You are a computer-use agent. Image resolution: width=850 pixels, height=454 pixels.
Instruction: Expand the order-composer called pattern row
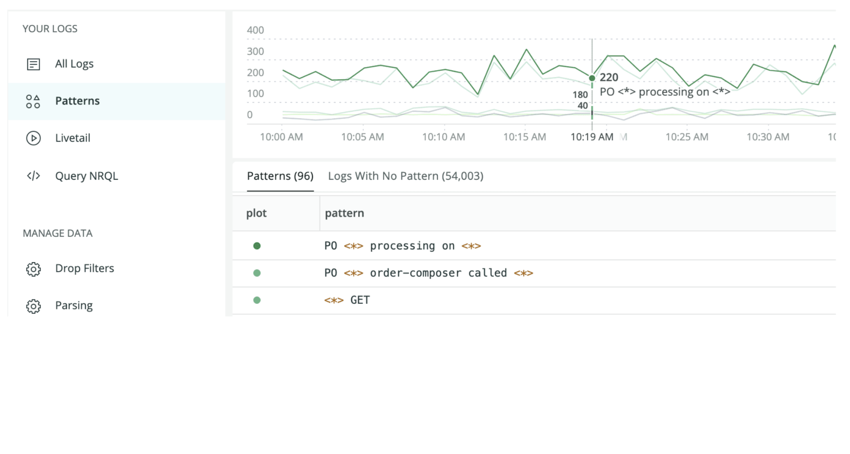pyautogui.click(x=428, y=273)
